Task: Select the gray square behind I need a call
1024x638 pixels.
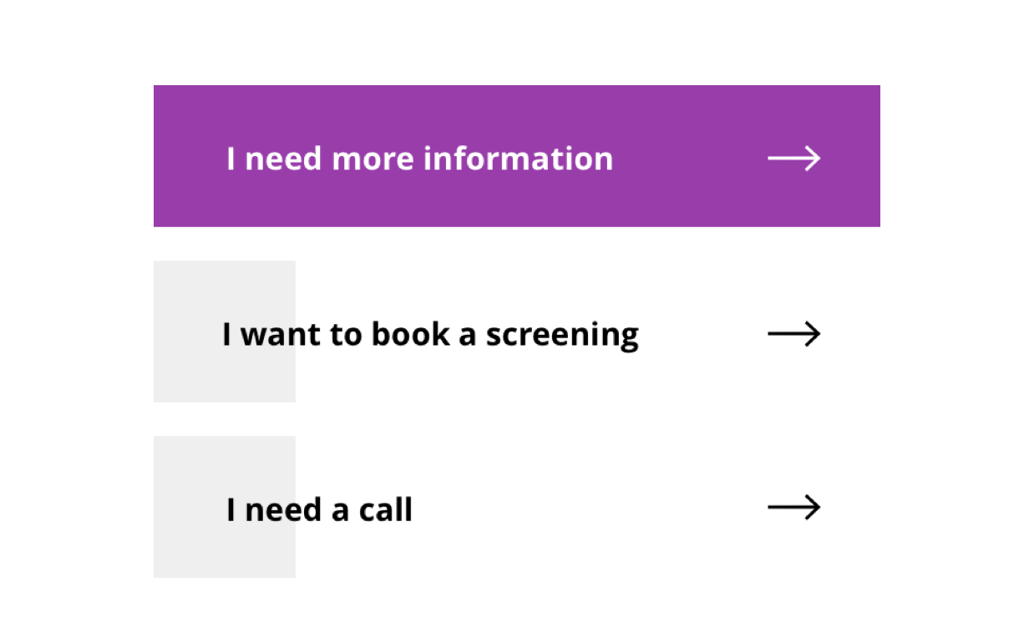Action: tap(224, 507)
